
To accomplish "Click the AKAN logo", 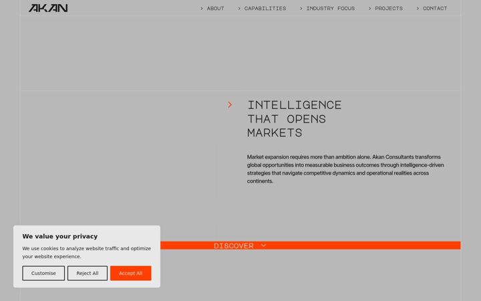I will (48, 8).
